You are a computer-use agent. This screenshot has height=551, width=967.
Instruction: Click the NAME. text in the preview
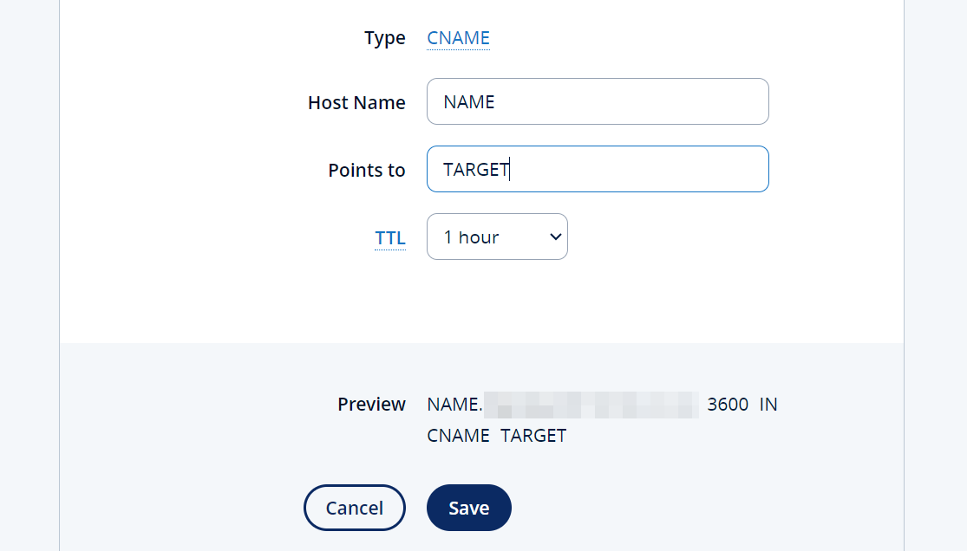454,405
